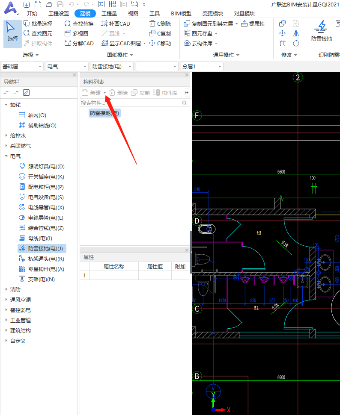The image size is (340, 415).
Task: Click the sigma summary icon in title bar
Action: pyautogui.click(x=101, y=4)
